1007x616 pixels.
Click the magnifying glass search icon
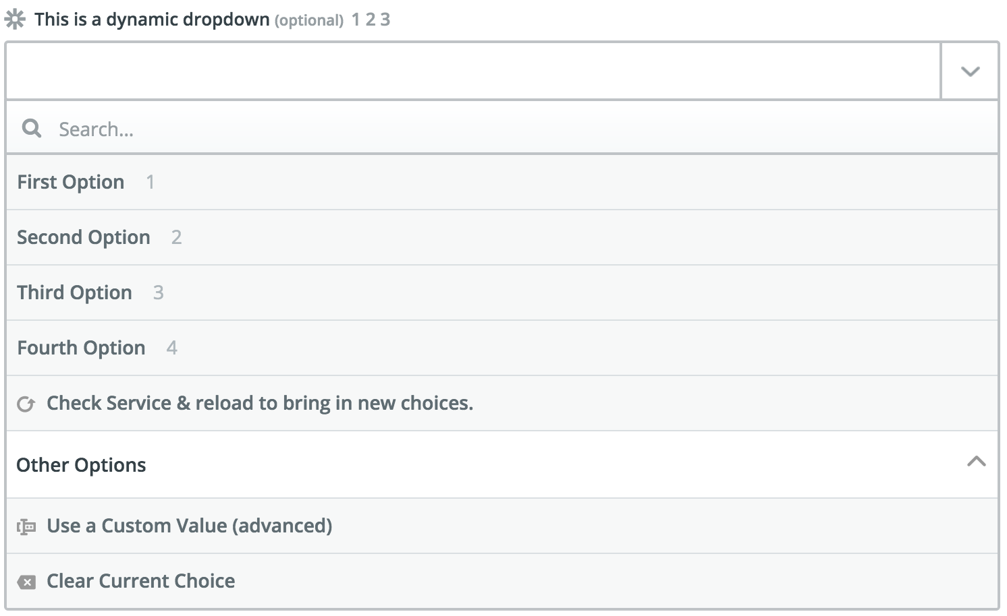tap(32, 128)
